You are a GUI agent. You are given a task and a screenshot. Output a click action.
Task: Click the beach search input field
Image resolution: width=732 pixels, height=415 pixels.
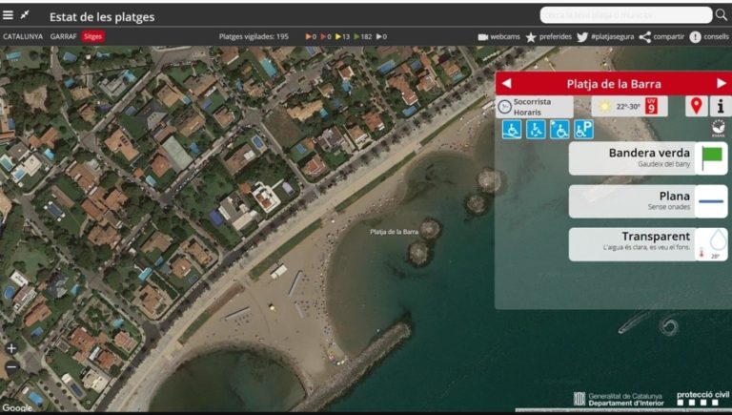point(618,15)
